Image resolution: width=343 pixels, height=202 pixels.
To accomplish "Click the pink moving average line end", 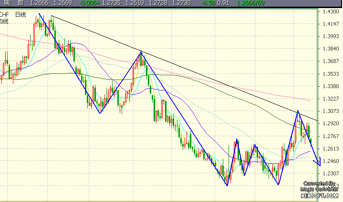I will pyautogui.click(x=310, y=101).
